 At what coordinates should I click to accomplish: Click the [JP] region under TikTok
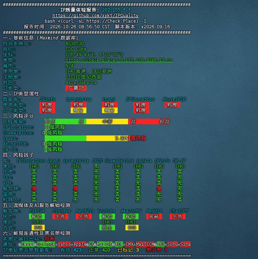tap(37, 222)
